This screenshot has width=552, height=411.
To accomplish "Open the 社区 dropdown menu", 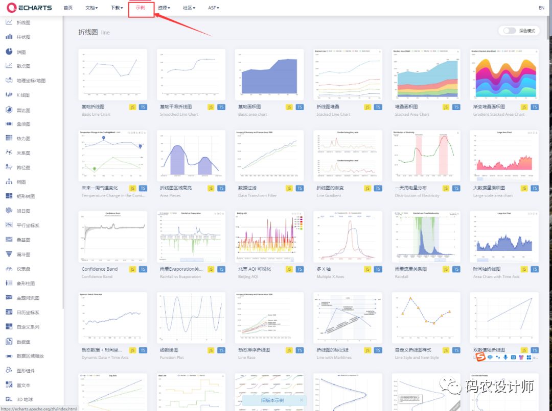I will click(x=189, y=8).
